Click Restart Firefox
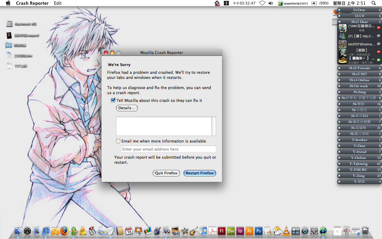The width and height of the screenshot is (382, 239). click(x=200, y=173)
